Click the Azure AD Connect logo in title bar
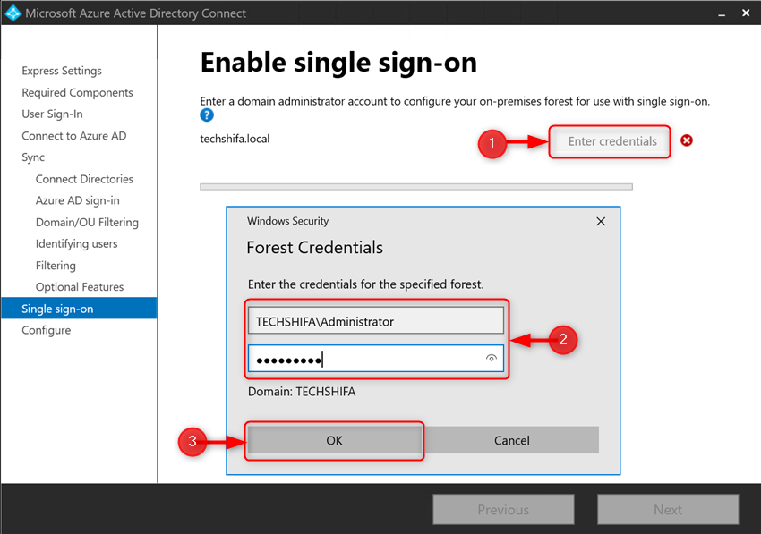This screenshot has width=761, height=534. coord(13,13)
